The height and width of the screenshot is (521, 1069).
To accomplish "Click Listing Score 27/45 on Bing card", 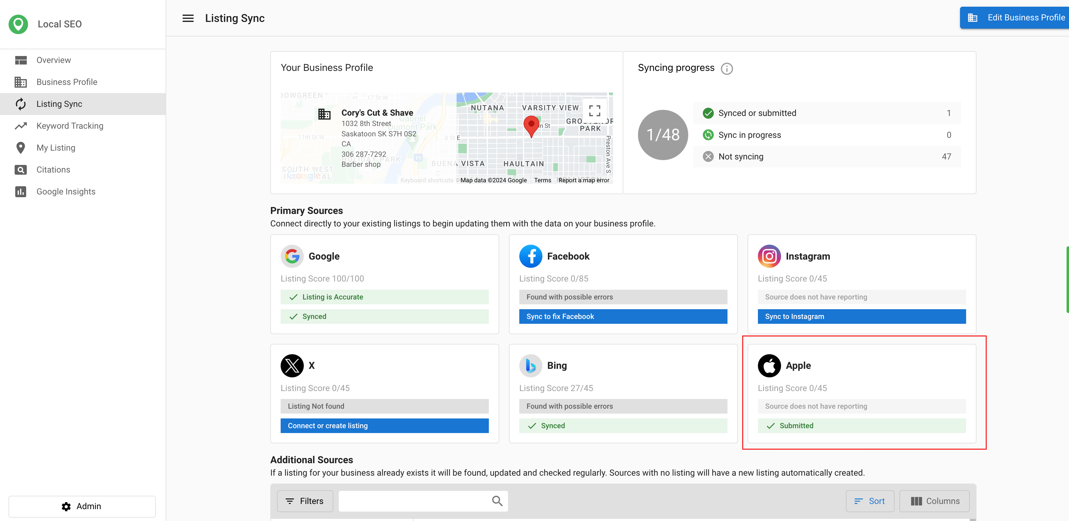I will click(556, 388).
